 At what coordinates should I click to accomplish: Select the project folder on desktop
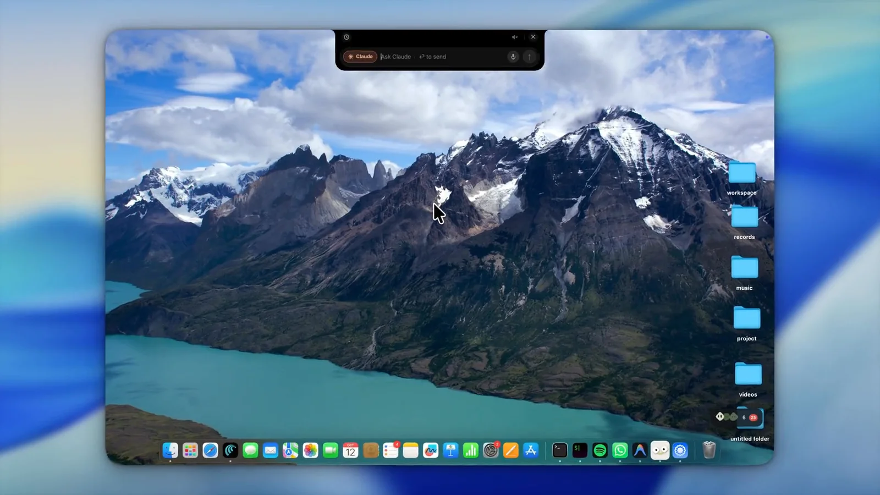[x=747, y=318]
